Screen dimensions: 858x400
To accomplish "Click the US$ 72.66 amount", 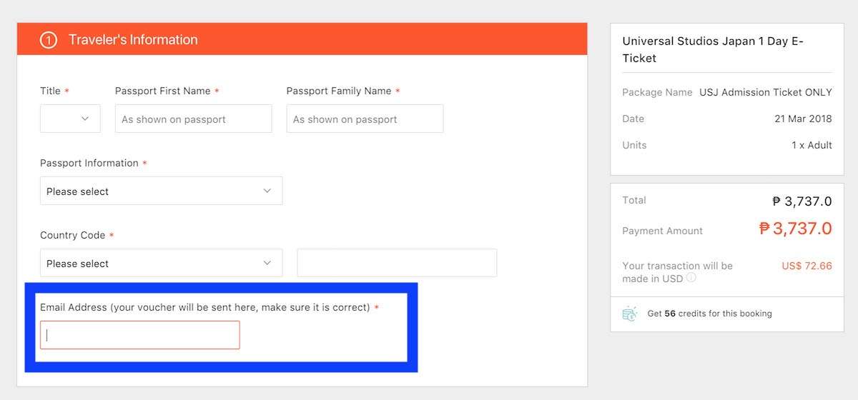I will pyautogui.click(x=807, y=266).
